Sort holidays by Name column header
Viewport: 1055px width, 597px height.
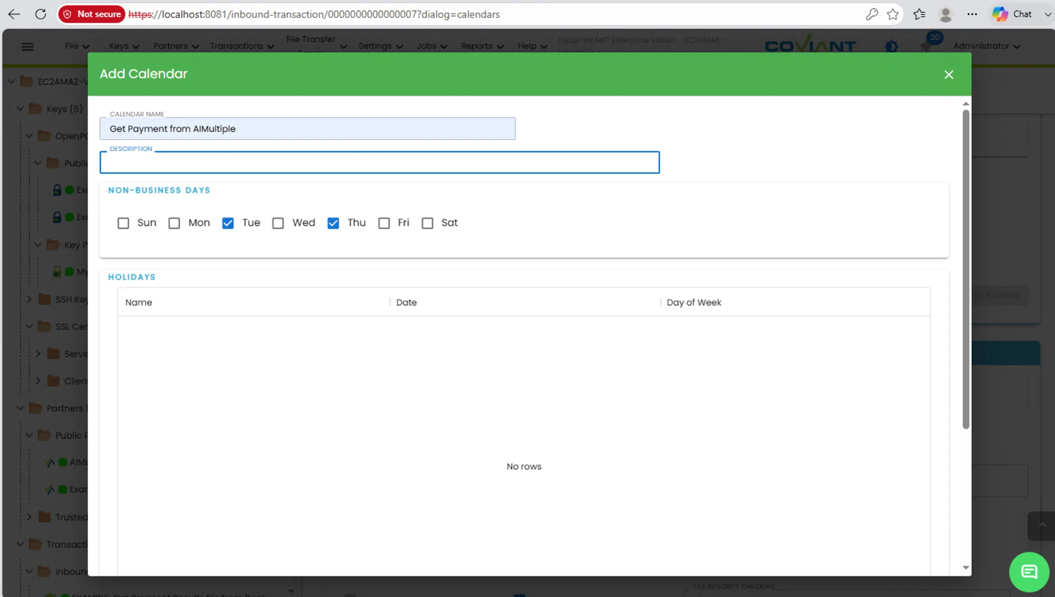point(139,302)
